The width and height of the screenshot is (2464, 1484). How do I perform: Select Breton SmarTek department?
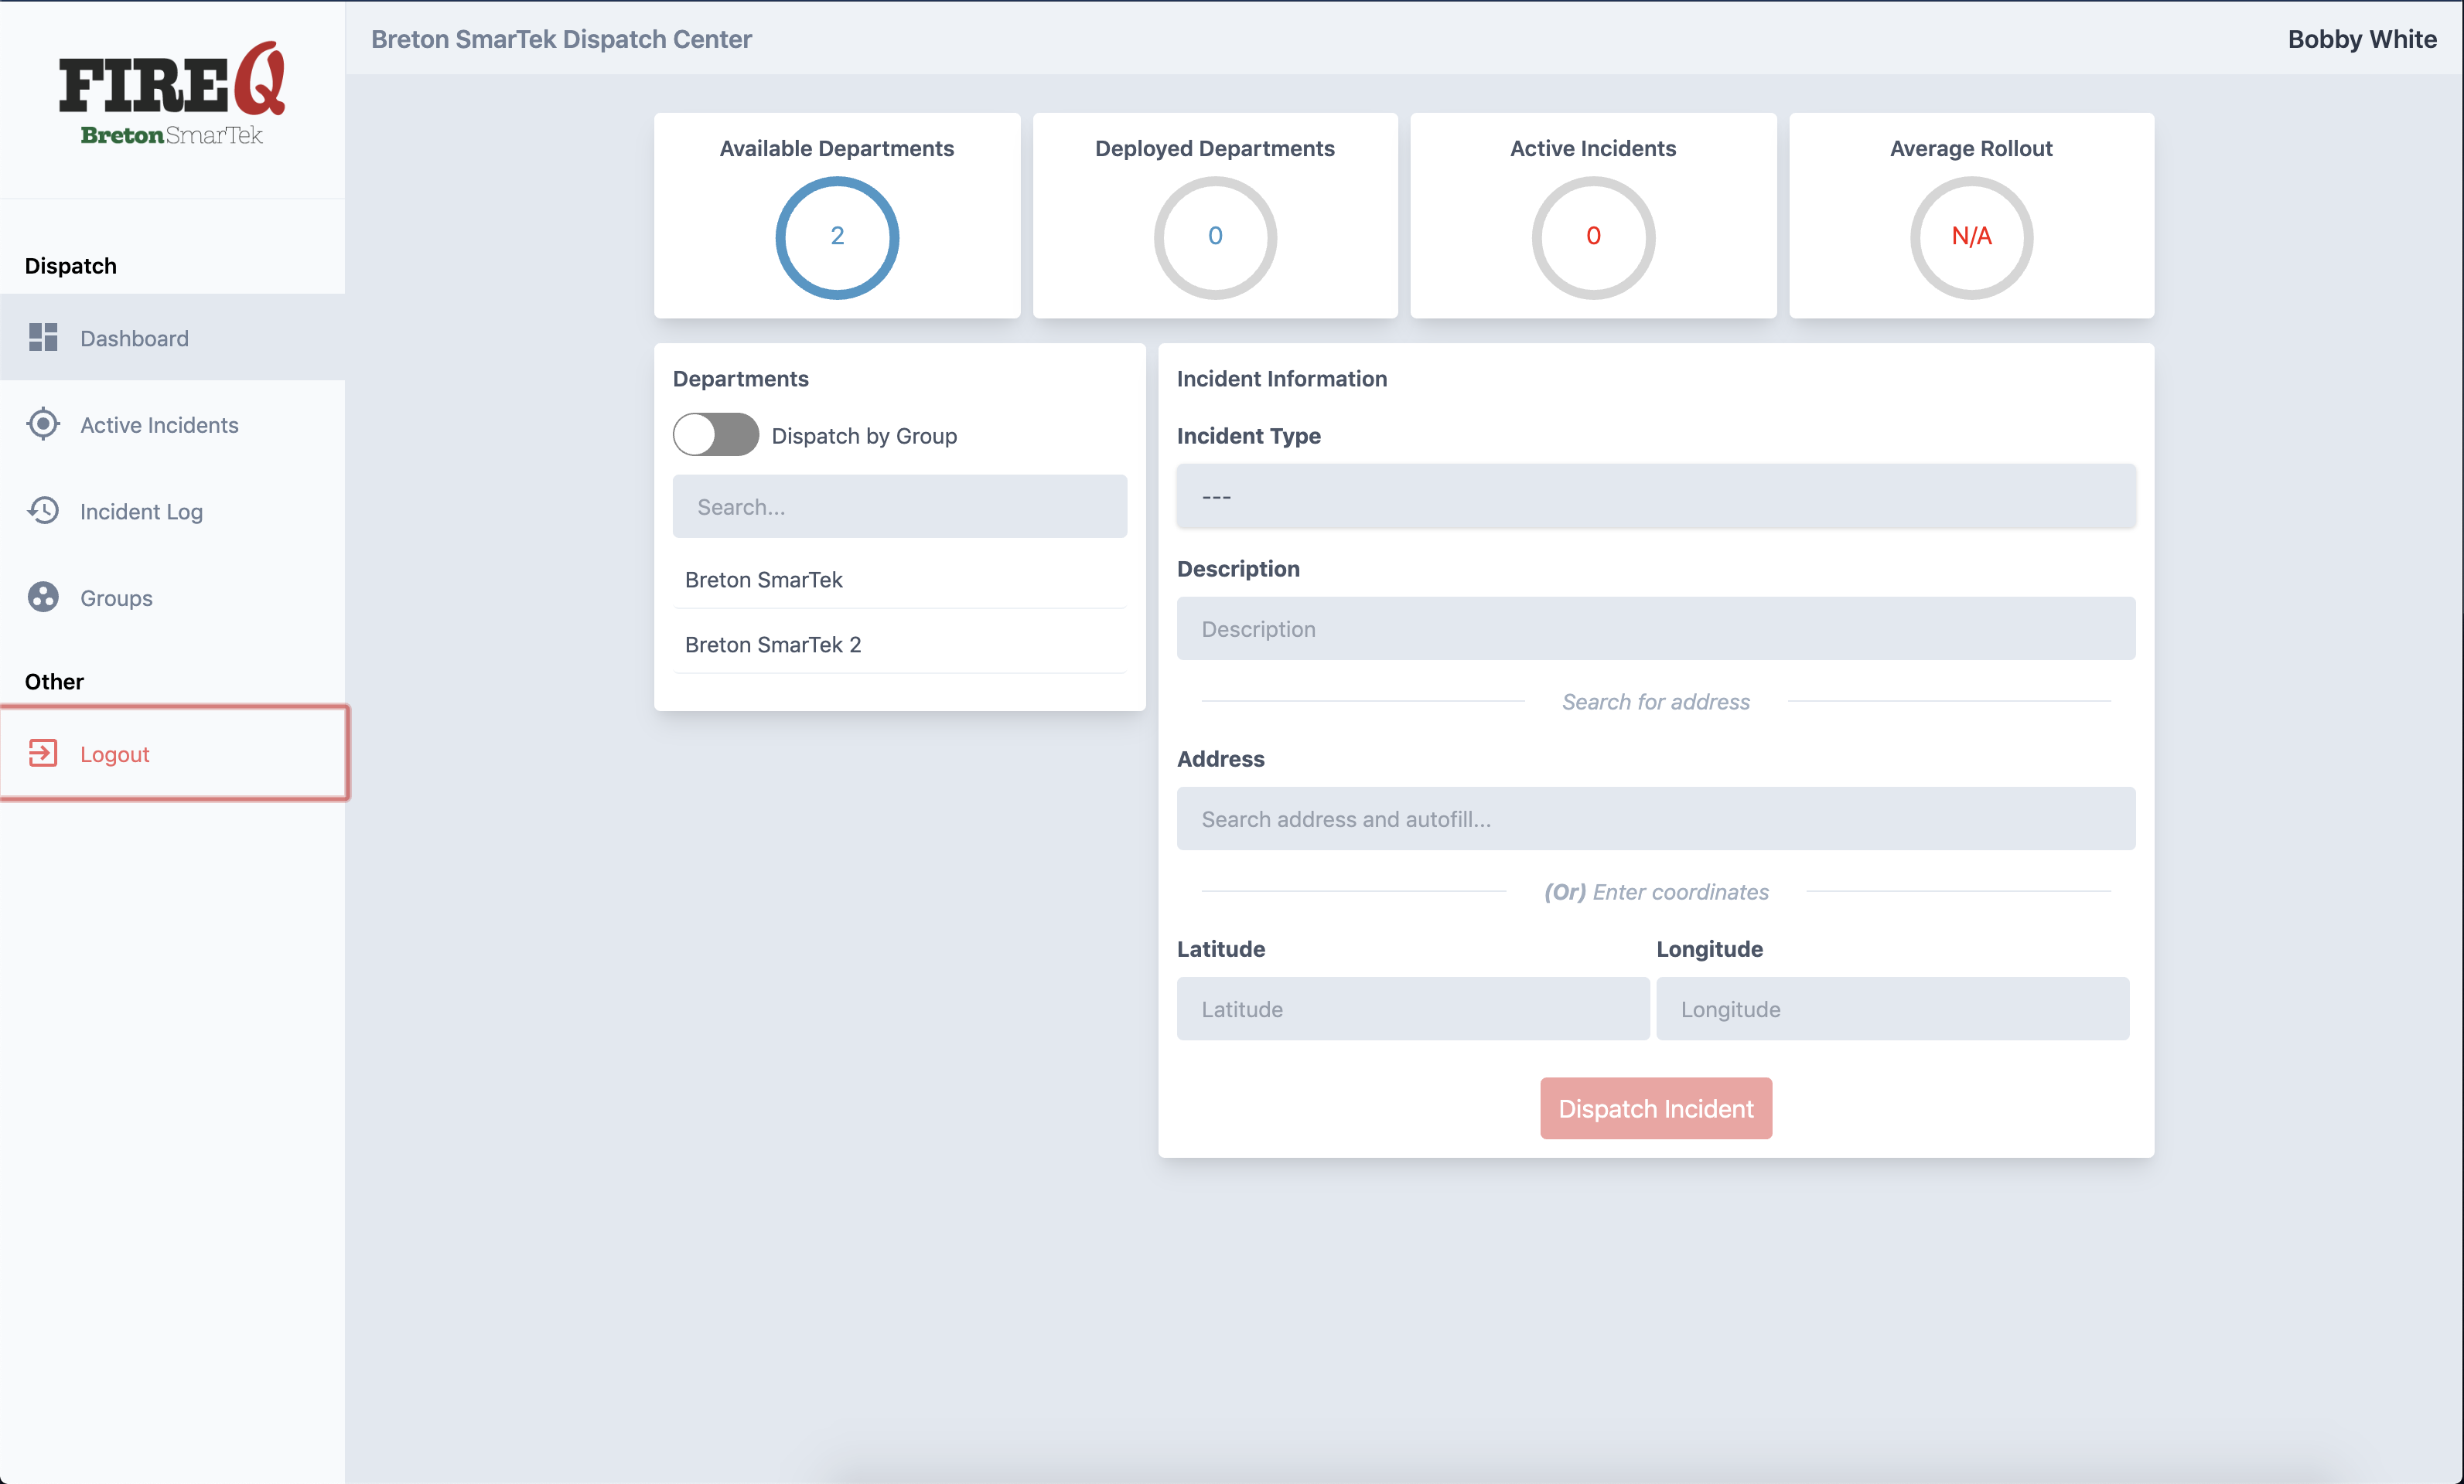point(764,578)
